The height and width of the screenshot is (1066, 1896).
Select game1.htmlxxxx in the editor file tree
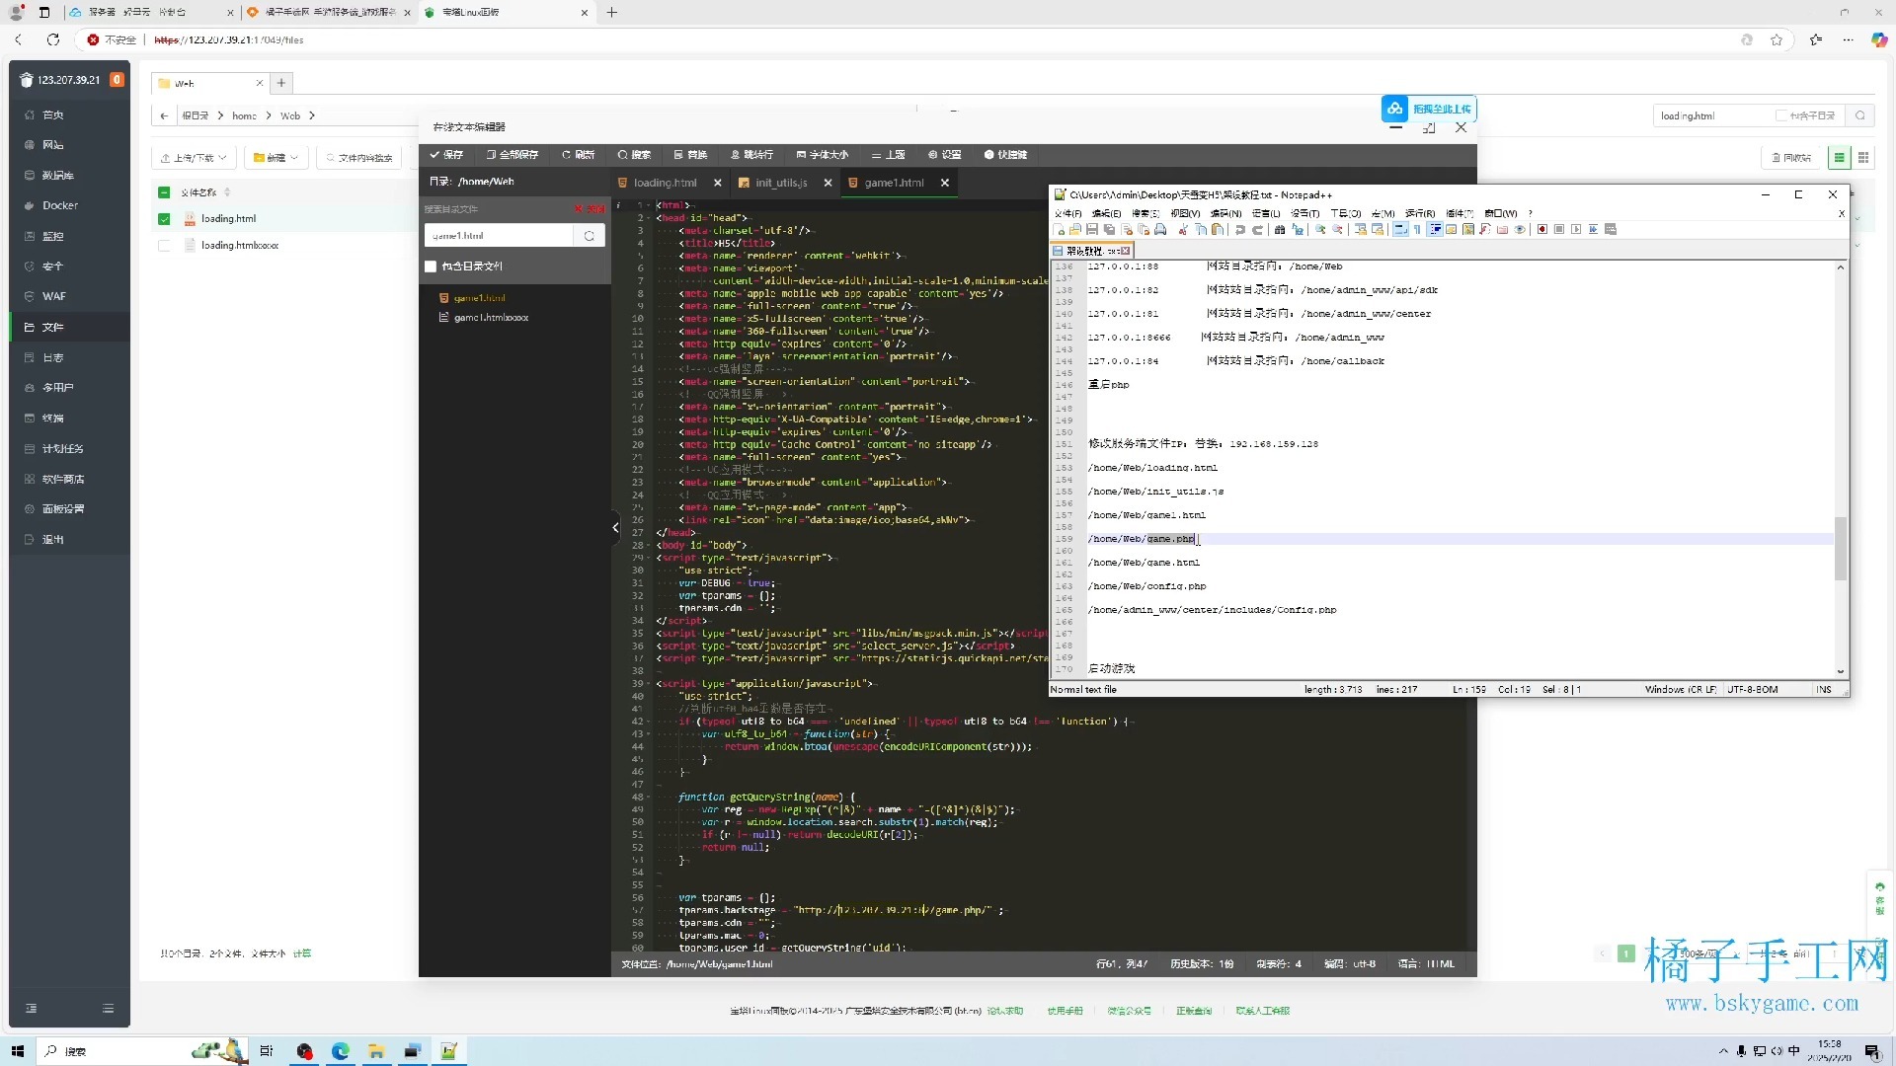coord(491,318)
